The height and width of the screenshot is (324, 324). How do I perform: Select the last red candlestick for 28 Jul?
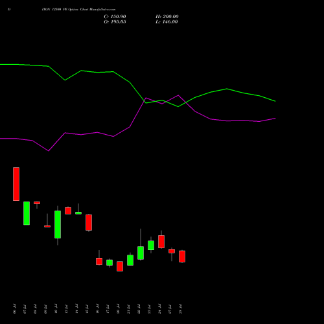pos(182,257)
